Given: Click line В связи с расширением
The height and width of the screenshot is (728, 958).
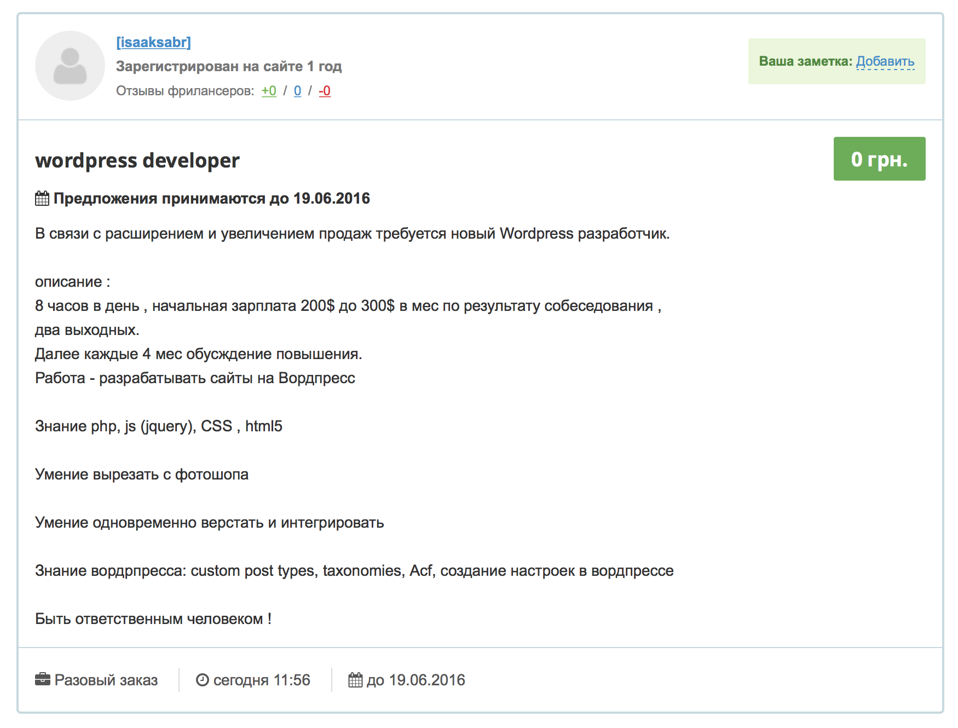Looking at the screenshot, I should (353, 233).
